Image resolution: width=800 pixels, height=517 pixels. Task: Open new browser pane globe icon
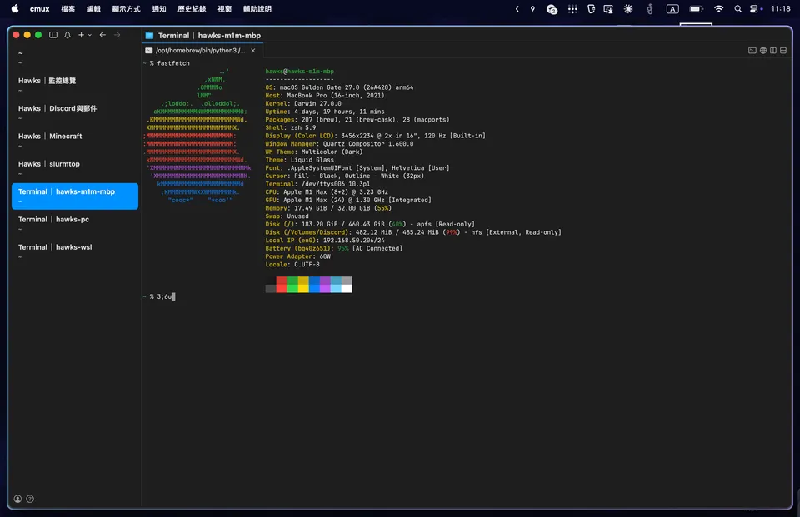point(763,50)
